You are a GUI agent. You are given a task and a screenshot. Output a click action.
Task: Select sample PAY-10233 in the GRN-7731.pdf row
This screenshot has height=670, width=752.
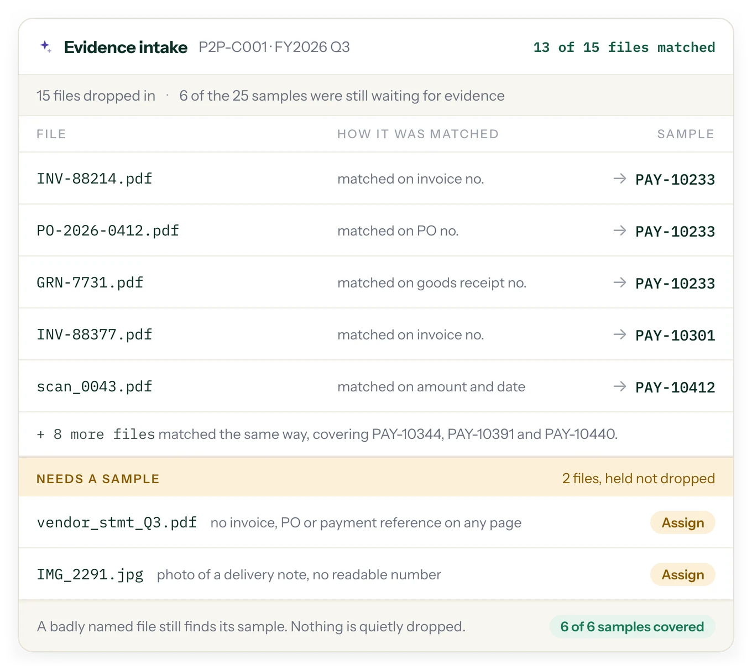675,283
